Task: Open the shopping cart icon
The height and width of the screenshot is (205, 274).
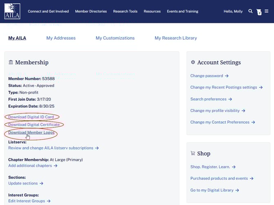Action: pyautogui.click(x=259, y=12)
